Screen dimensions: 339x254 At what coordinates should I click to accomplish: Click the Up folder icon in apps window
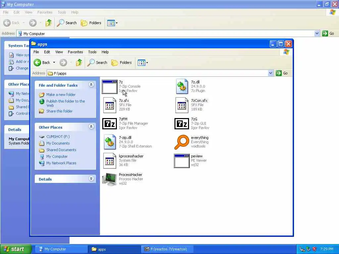coord(79,63)
